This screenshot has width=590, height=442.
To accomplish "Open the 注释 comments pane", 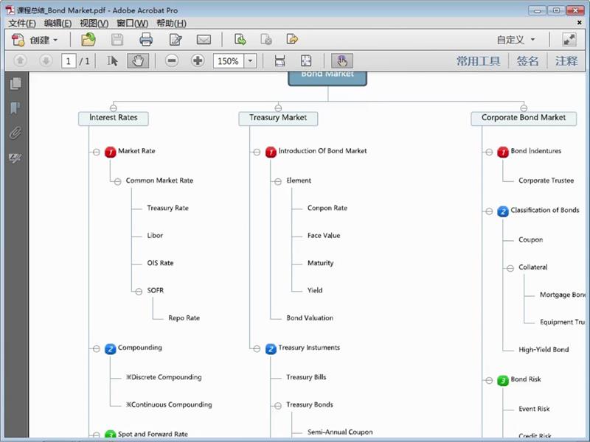I will (566, 61).
